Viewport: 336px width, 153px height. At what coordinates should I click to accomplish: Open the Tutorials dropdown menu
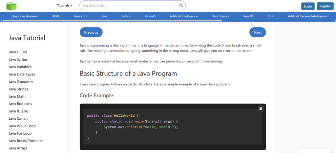(x=64, y=6)
